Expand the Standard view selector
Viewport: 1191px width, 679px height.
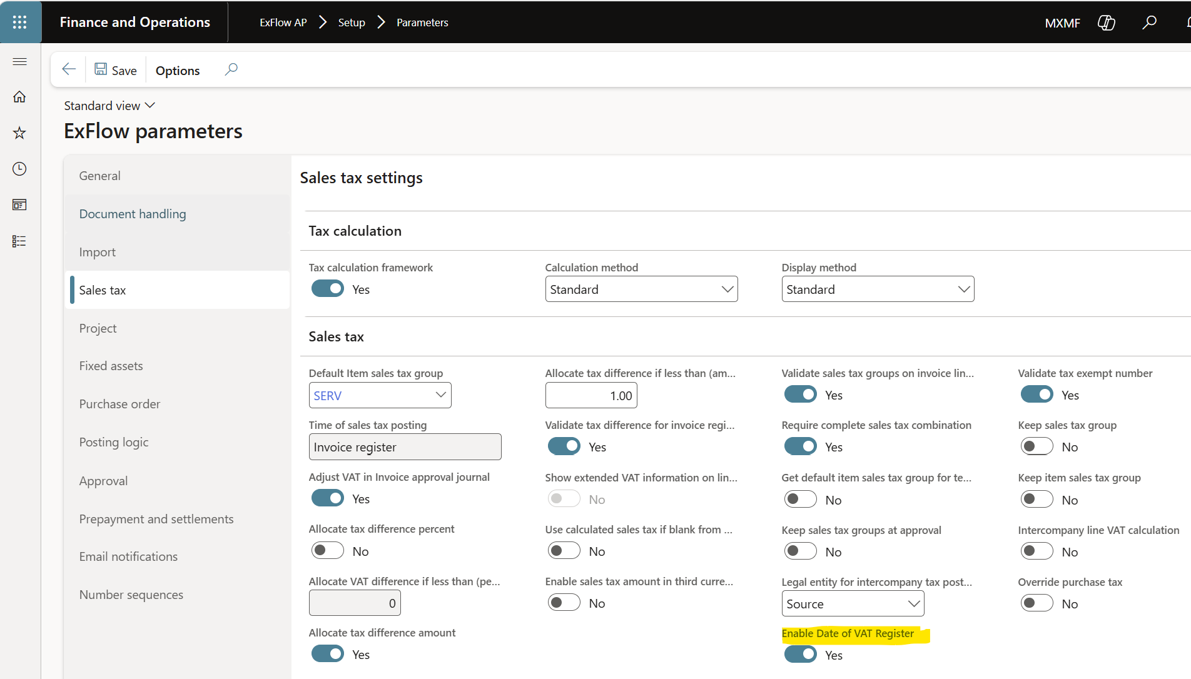point(109,106)
